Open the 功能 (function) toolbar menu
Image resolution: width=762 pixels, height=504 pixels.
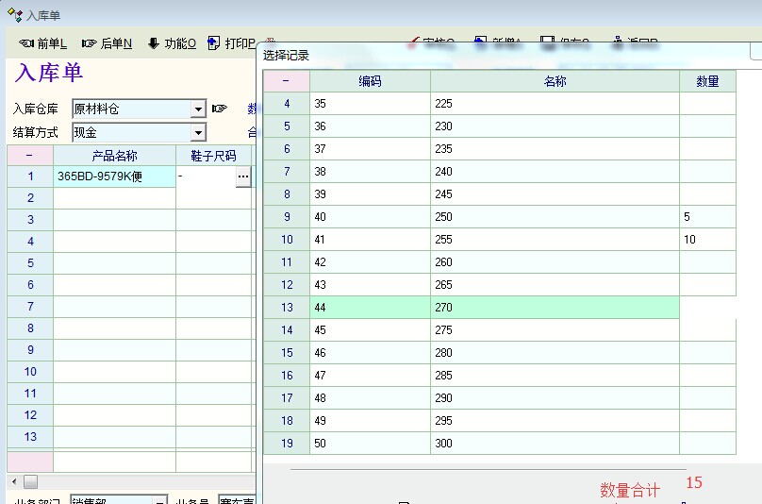172,43
